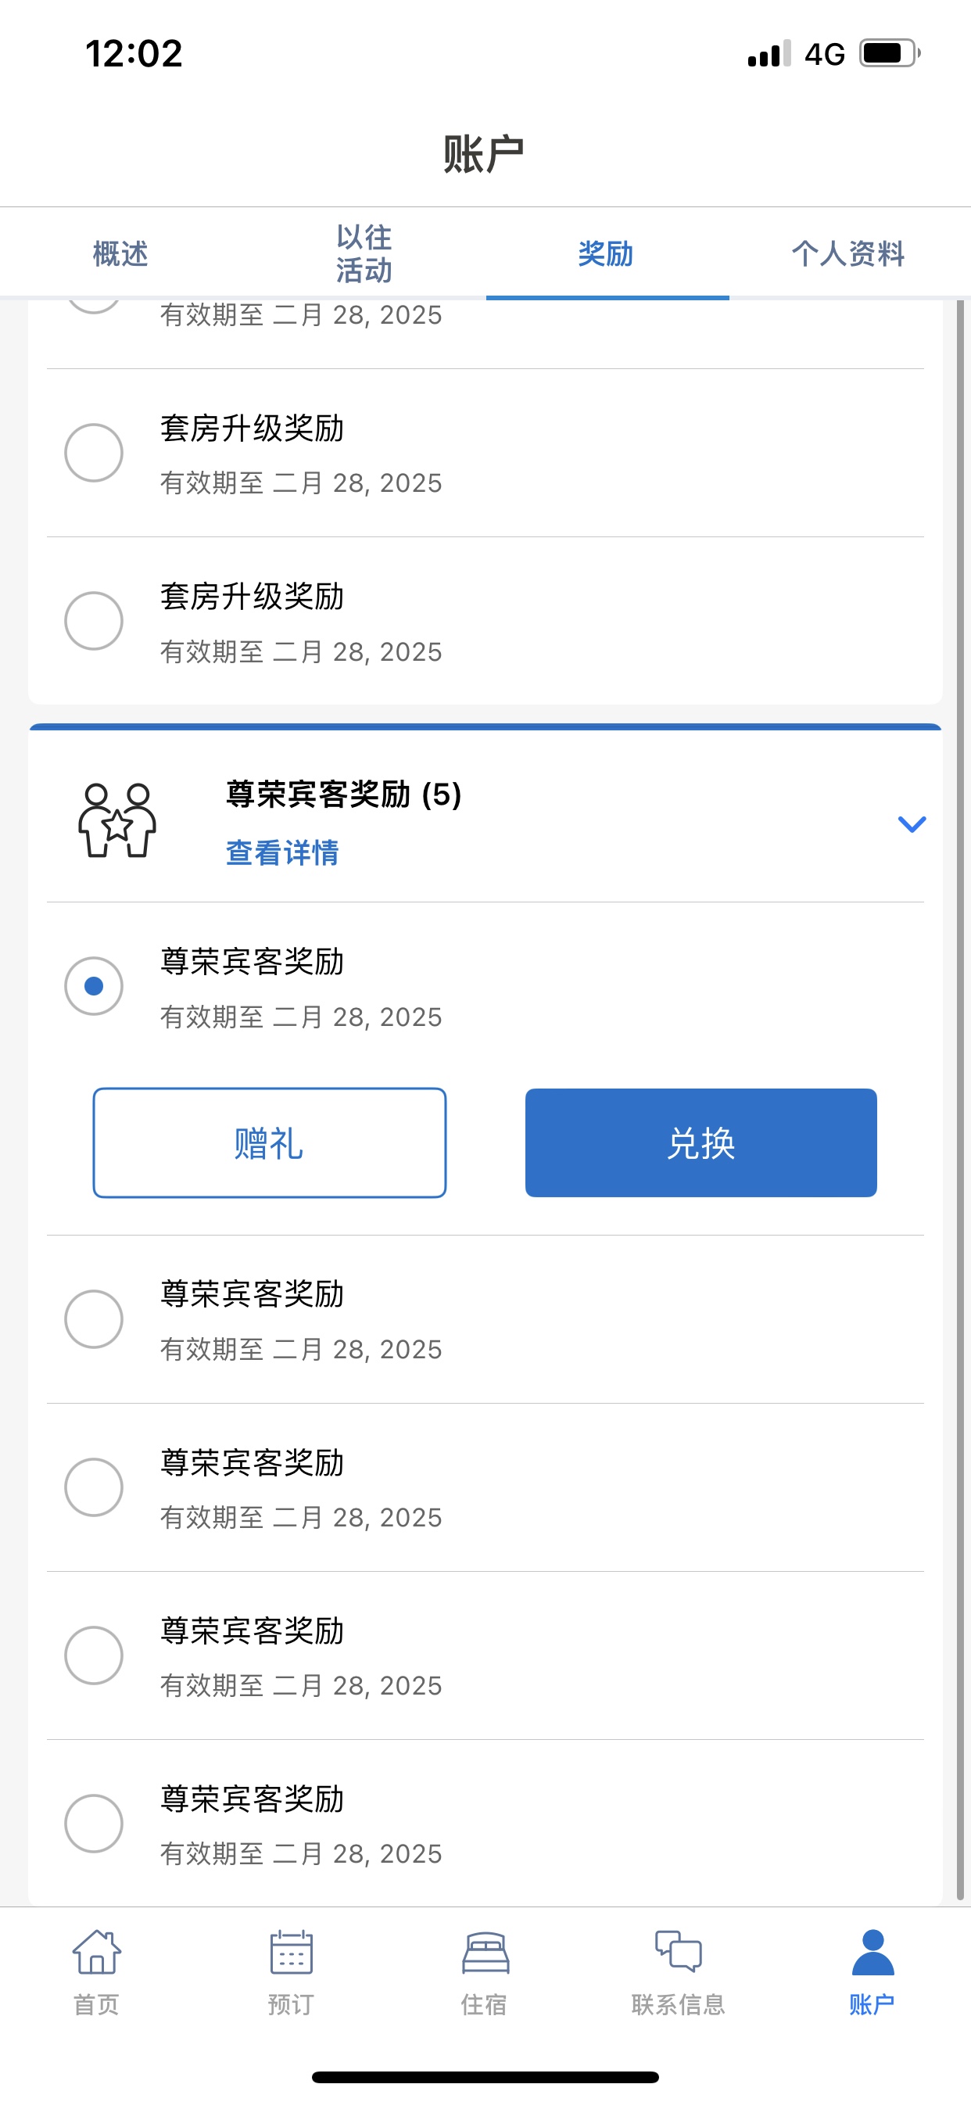This screenshot has width=971, height=2102.
Task: Go to the 个人资料 tab
Action: click(x=848, y=254)
